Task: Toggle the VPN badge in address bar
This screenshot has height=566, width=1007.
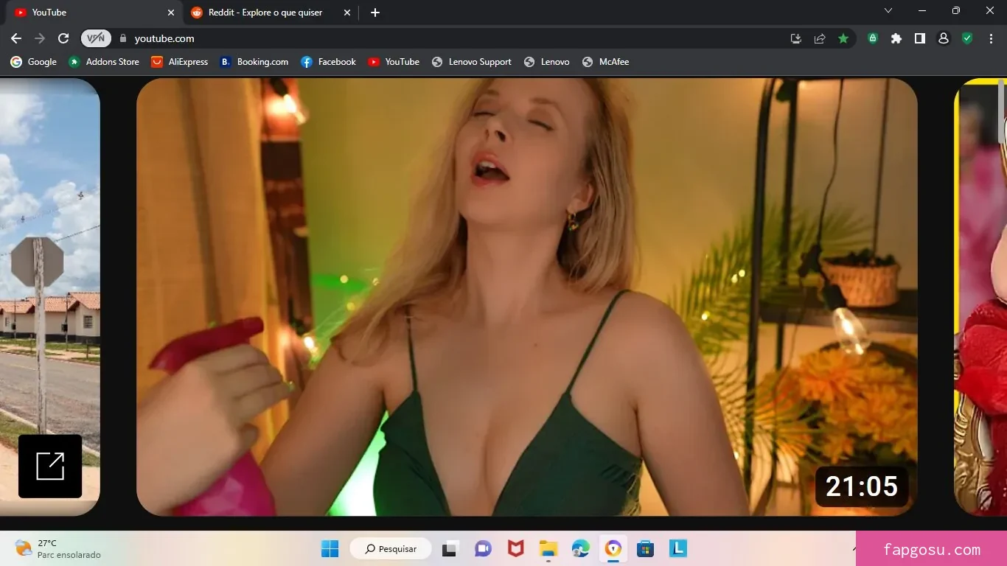Action: point(96,38)
